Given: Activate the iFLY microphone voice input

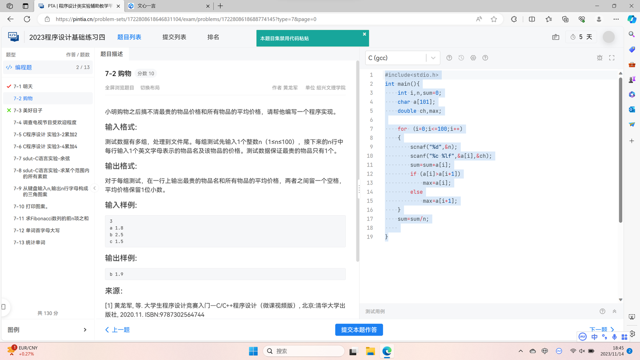Looking at the screenshot, I should pyautogui.click(x=614, y=337).
